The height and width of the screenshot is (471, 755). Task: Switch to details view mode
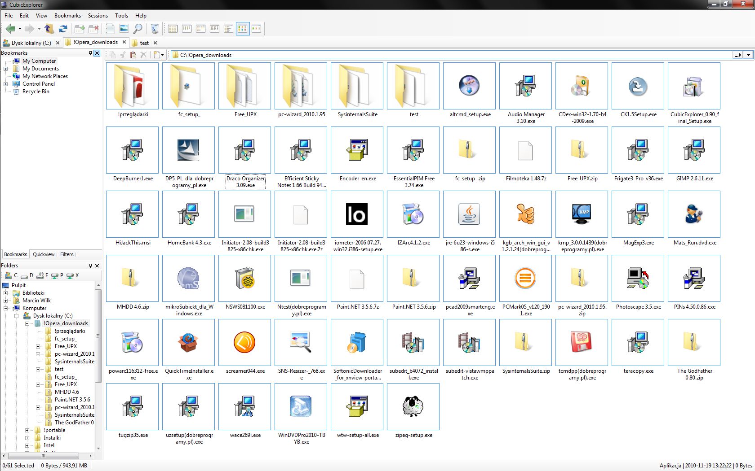tap(215, 29)
